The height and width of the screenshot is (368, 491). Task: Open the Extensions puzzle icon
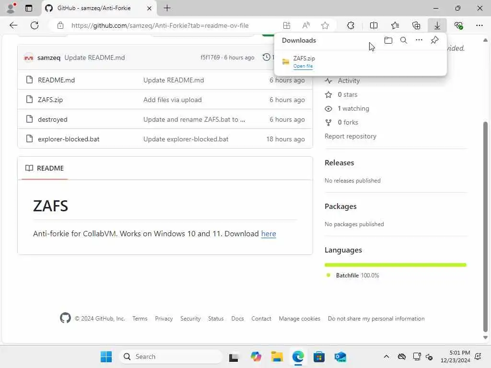[351, 25]
